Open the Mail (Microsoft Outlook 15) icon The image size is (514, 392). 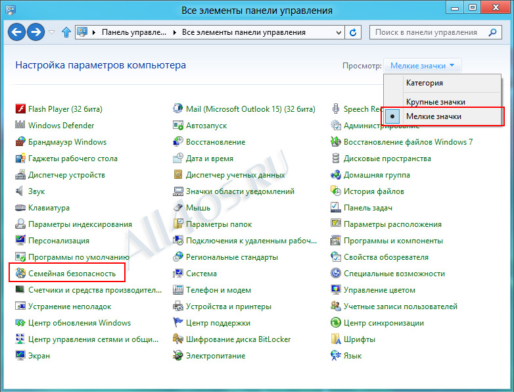tap(178, 109)
